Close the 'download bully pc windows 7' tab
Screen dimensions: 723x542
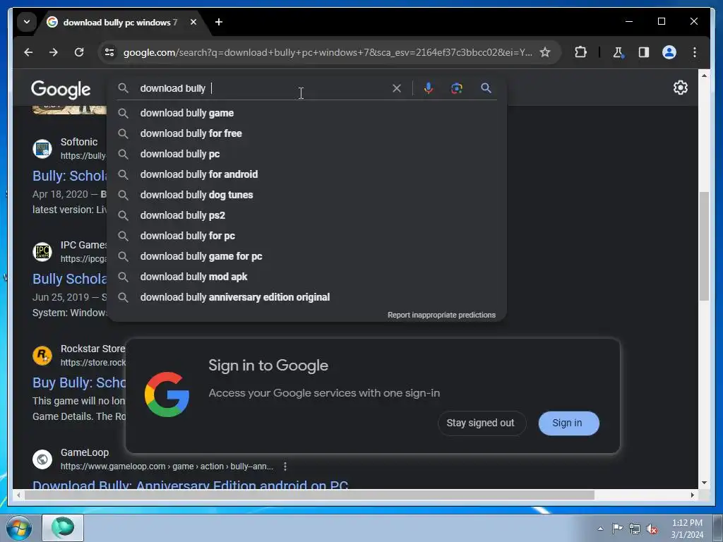coord(193,22)
